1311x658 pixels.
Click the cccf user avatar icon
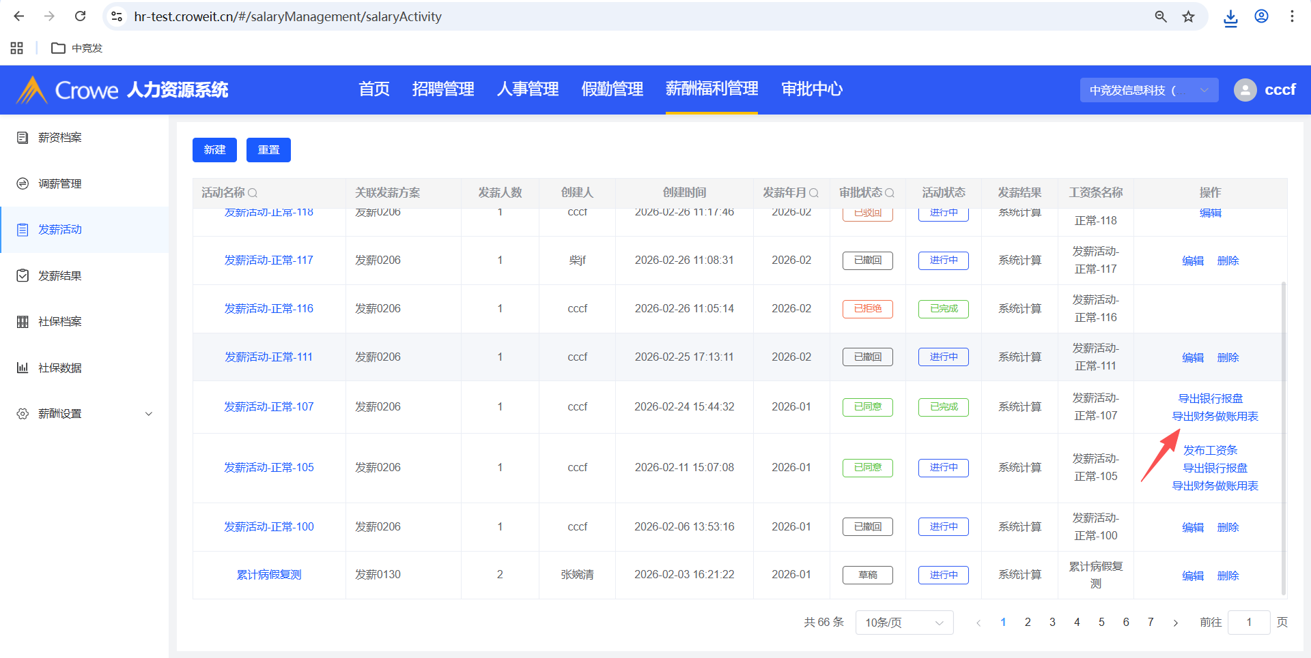pos(1245,90)
